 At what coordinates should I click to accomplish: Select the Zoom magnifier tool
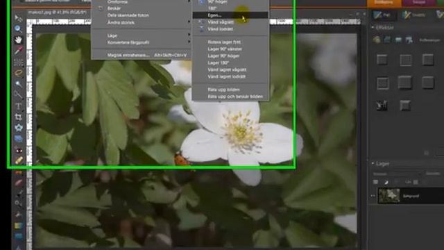[19, 29]
